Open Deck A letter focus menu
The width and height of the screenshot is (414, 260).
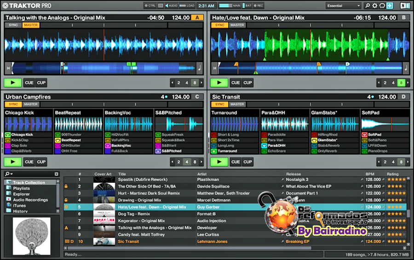point(197,17)
